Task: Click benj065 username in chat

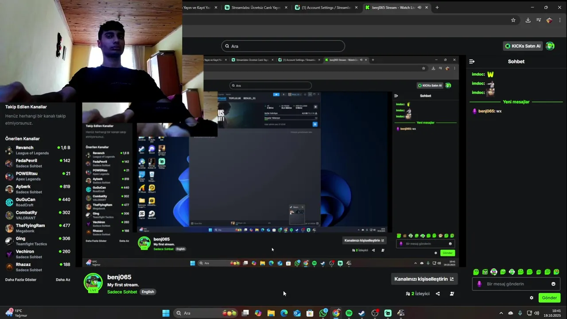Action: pyautogui.click(x=486, y=111)
